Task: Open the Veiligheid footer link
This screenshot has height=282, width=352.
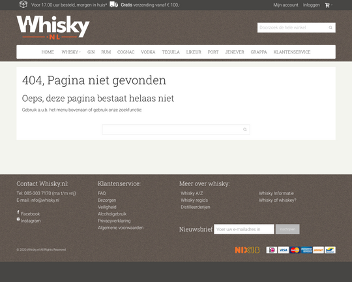Action: pyautogui.click(x=107, y=207)
